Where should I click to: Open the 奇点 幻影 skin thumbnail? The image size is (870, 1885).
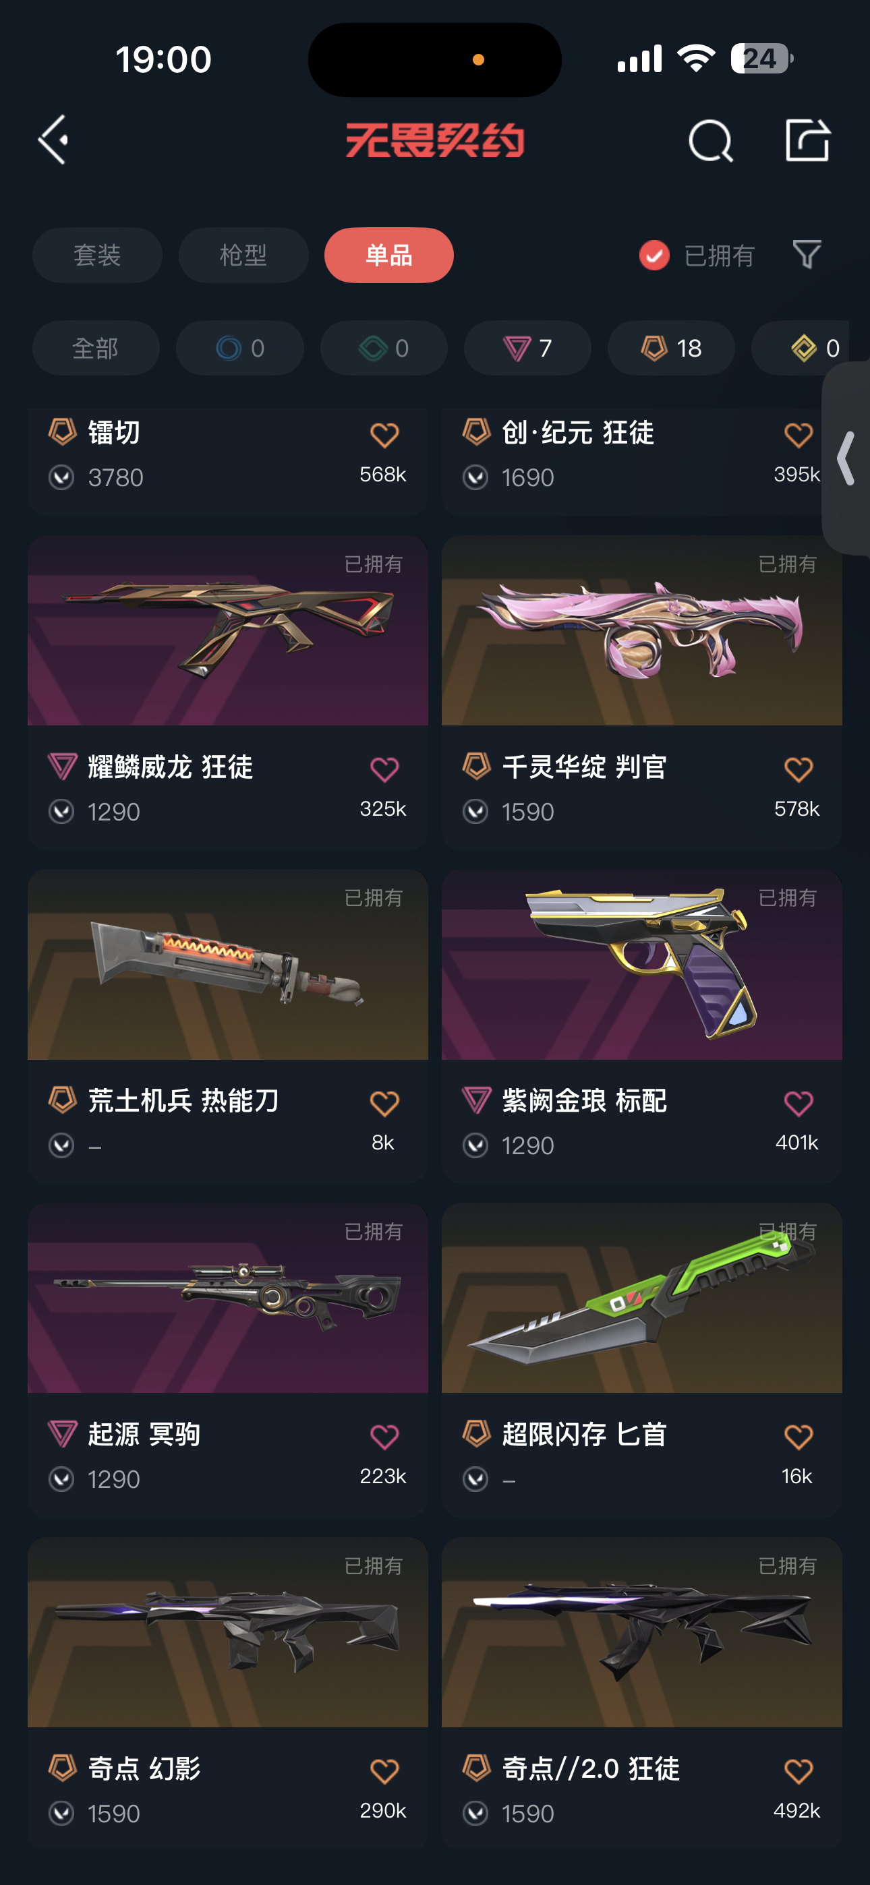tap(228, 1632)
